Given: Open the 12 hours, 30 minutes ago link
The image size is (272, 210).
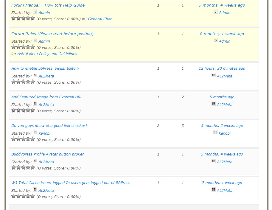Looking at the screenshot, I should 222,68.
